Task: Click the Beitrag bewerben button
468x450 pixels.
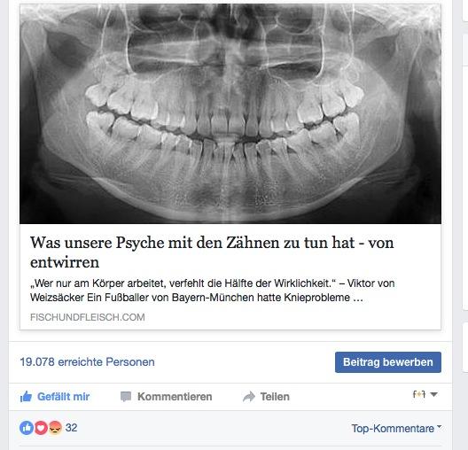Action: [388, 362]
